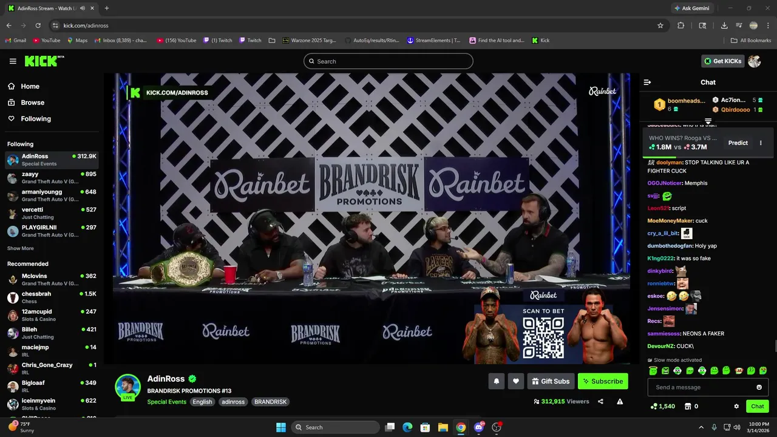
Task: Open Google Lens search icon in toolbar
Action: 702,25
